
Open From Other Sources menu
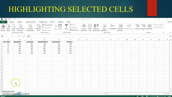(x=20, y=27)
